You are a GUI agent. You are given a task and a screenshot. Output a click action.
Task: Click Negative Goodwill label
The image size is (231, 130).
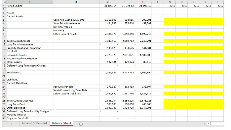click(17, 118)
